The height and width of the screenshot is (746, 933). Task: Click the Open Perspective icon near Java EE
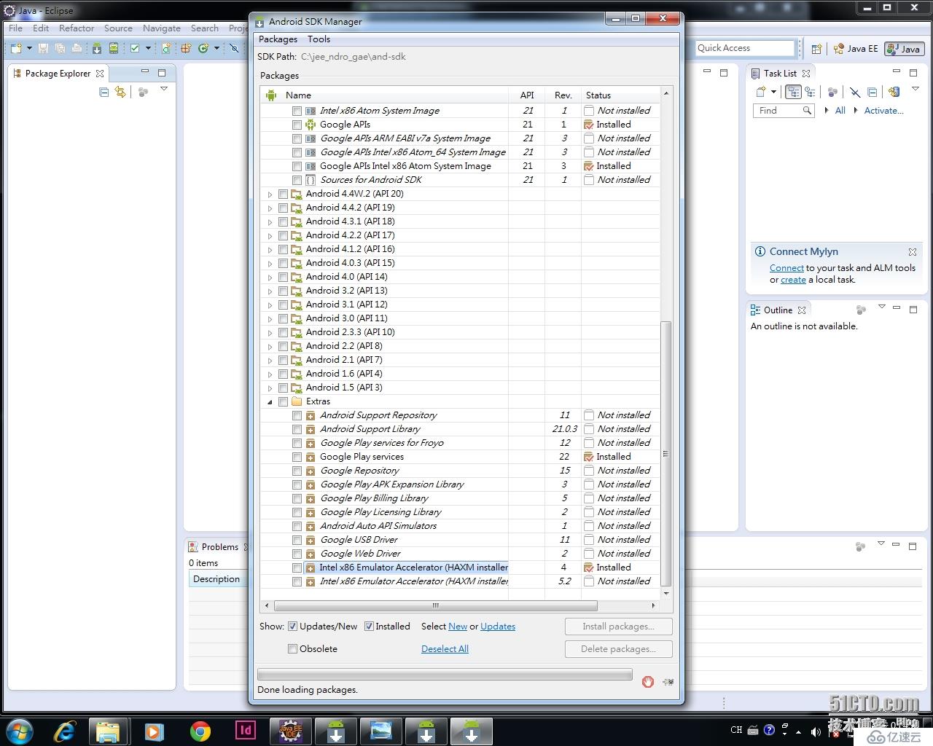(x=816, y=49)
